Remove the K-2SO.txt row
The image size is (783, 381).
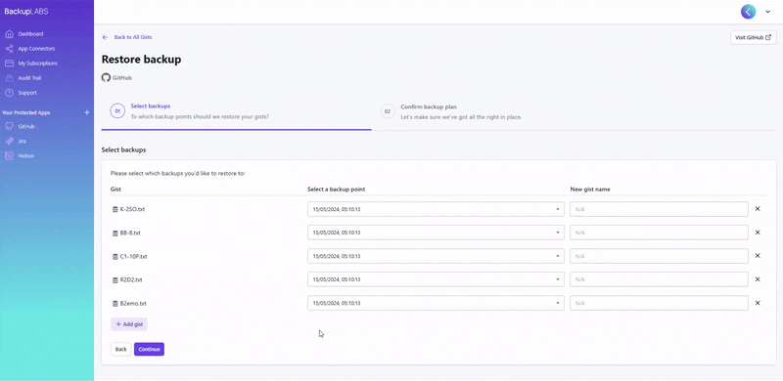tap(758, 209)
